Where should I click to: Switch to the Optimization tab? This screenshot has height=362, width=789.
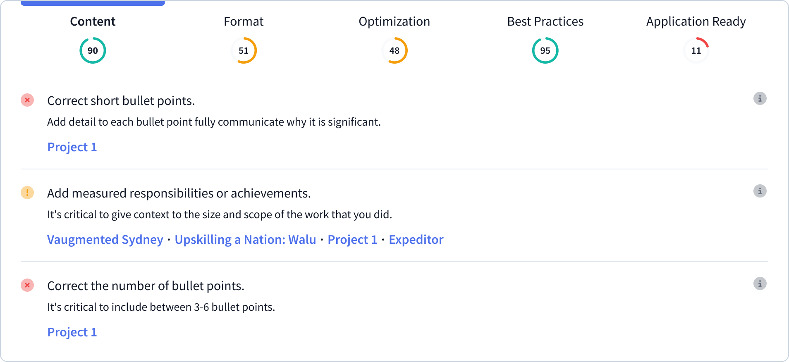394,21
